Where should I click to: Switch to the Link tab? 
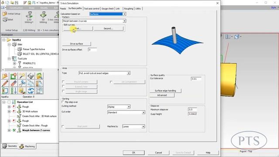[x=118, y=9]
